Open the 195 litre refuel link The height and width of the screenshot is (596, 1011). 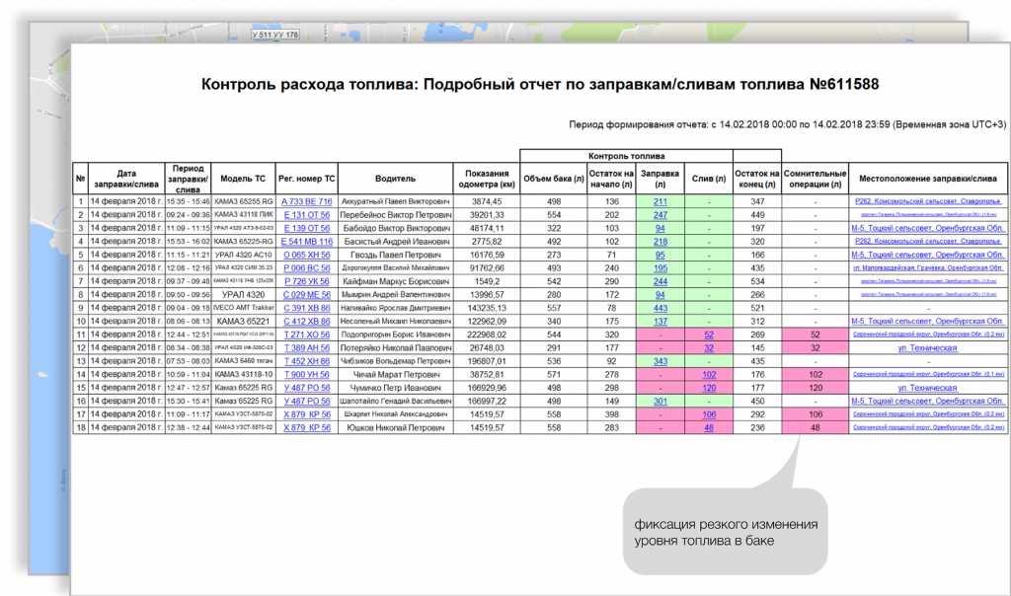(x=661, y=268)
